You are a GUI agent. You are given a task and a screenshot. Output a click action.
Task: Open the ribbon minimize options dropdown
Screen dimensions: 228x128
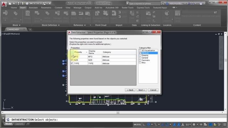pos(177,7)
